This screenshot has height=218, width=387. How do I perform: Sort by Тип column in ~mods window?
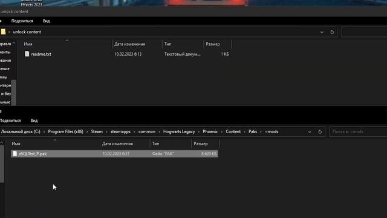tap(156, 144)
